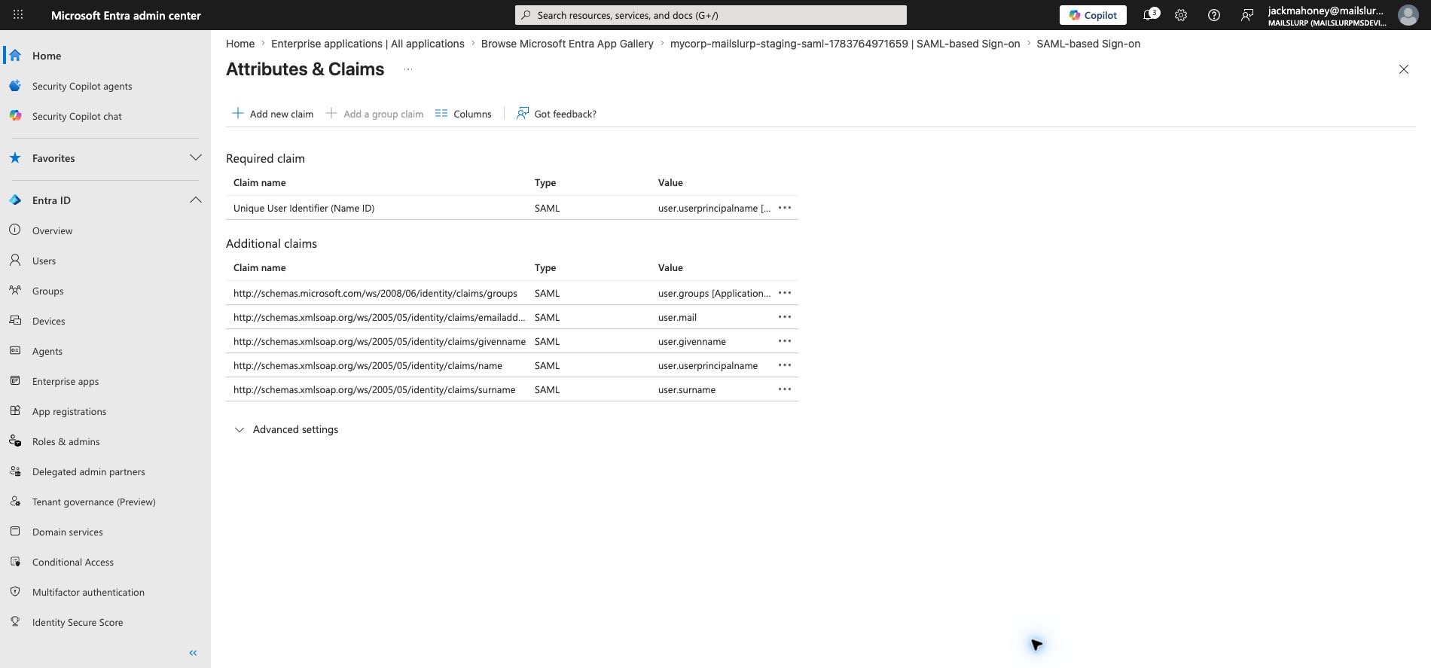Open the Columns option
Image resolution: width=1431 pixels, height=668 pixels.
[463, 114]
